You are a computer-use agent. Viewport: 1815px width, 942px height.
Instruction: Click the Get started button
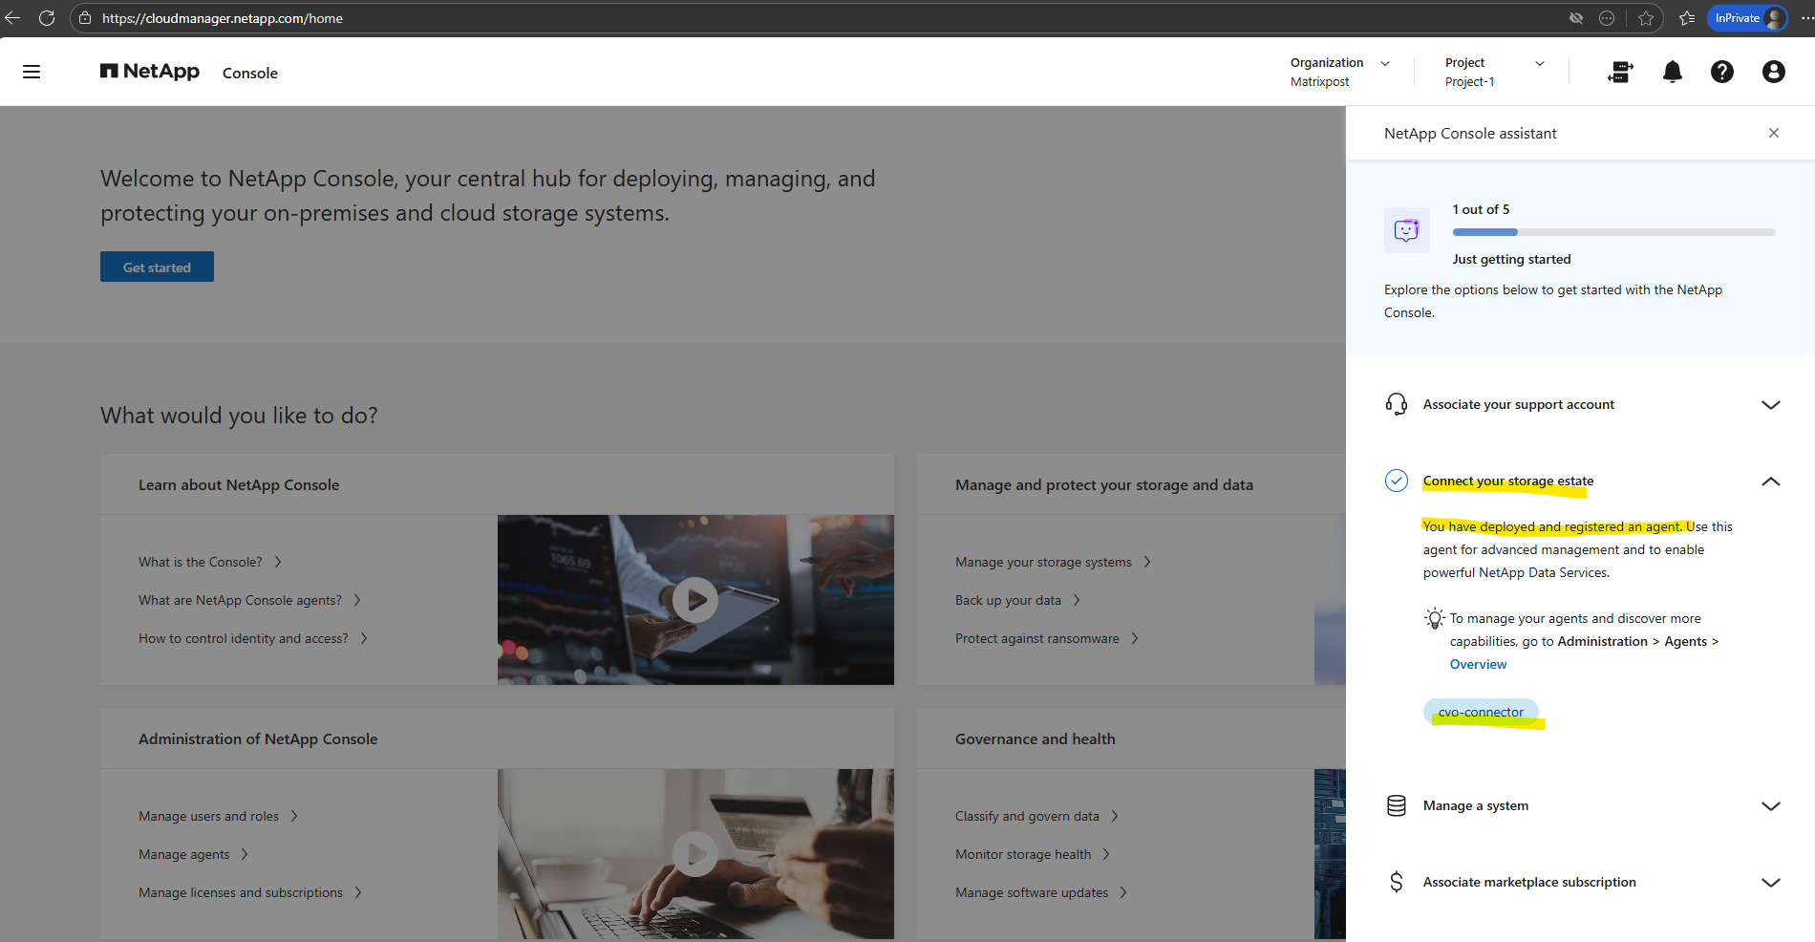[x=157, y=267]
